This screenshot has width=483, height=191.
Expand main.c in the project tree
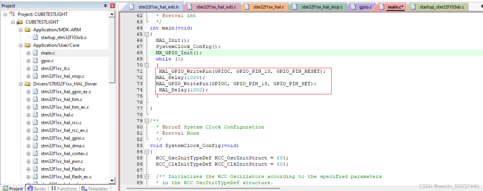click(28, 53)
